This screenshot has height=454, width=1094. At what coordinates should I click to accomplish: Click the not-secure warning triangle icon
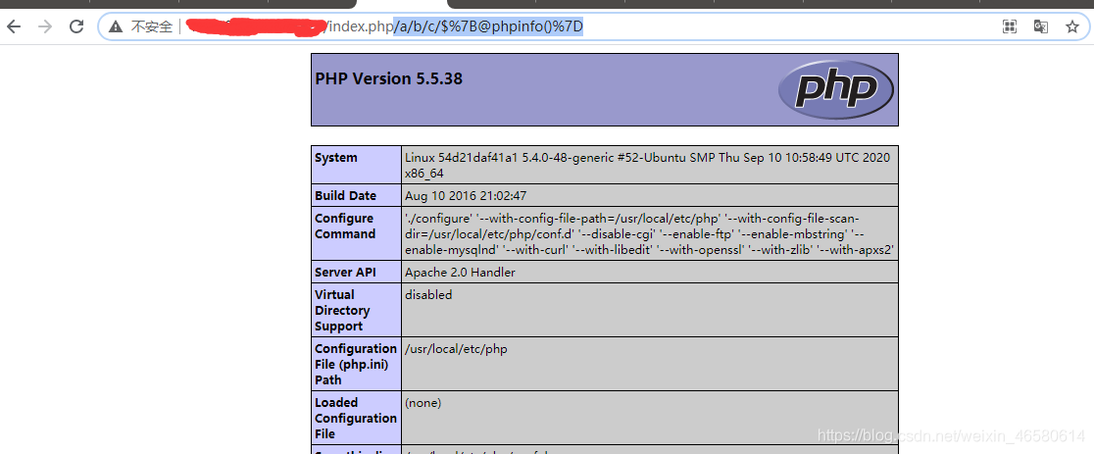(x=115, y=27)
